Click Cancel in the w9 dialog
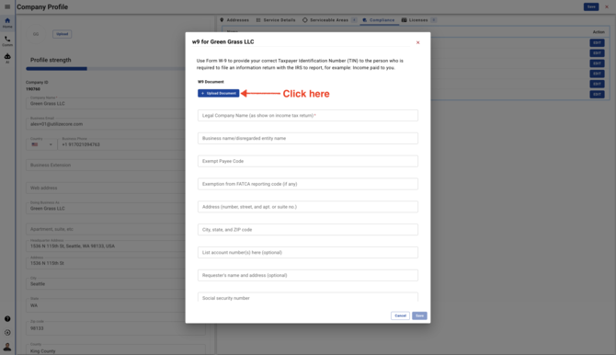 (x=400, y=315)
